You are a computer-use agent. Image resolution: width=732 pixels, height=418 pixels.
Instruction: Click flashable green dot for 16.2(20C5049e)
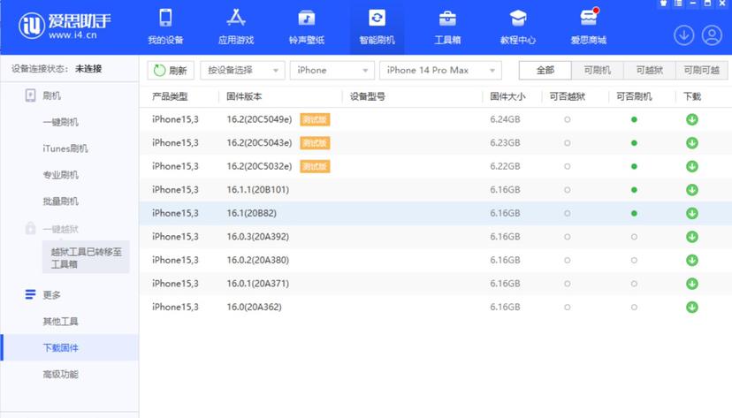(634, 119)
